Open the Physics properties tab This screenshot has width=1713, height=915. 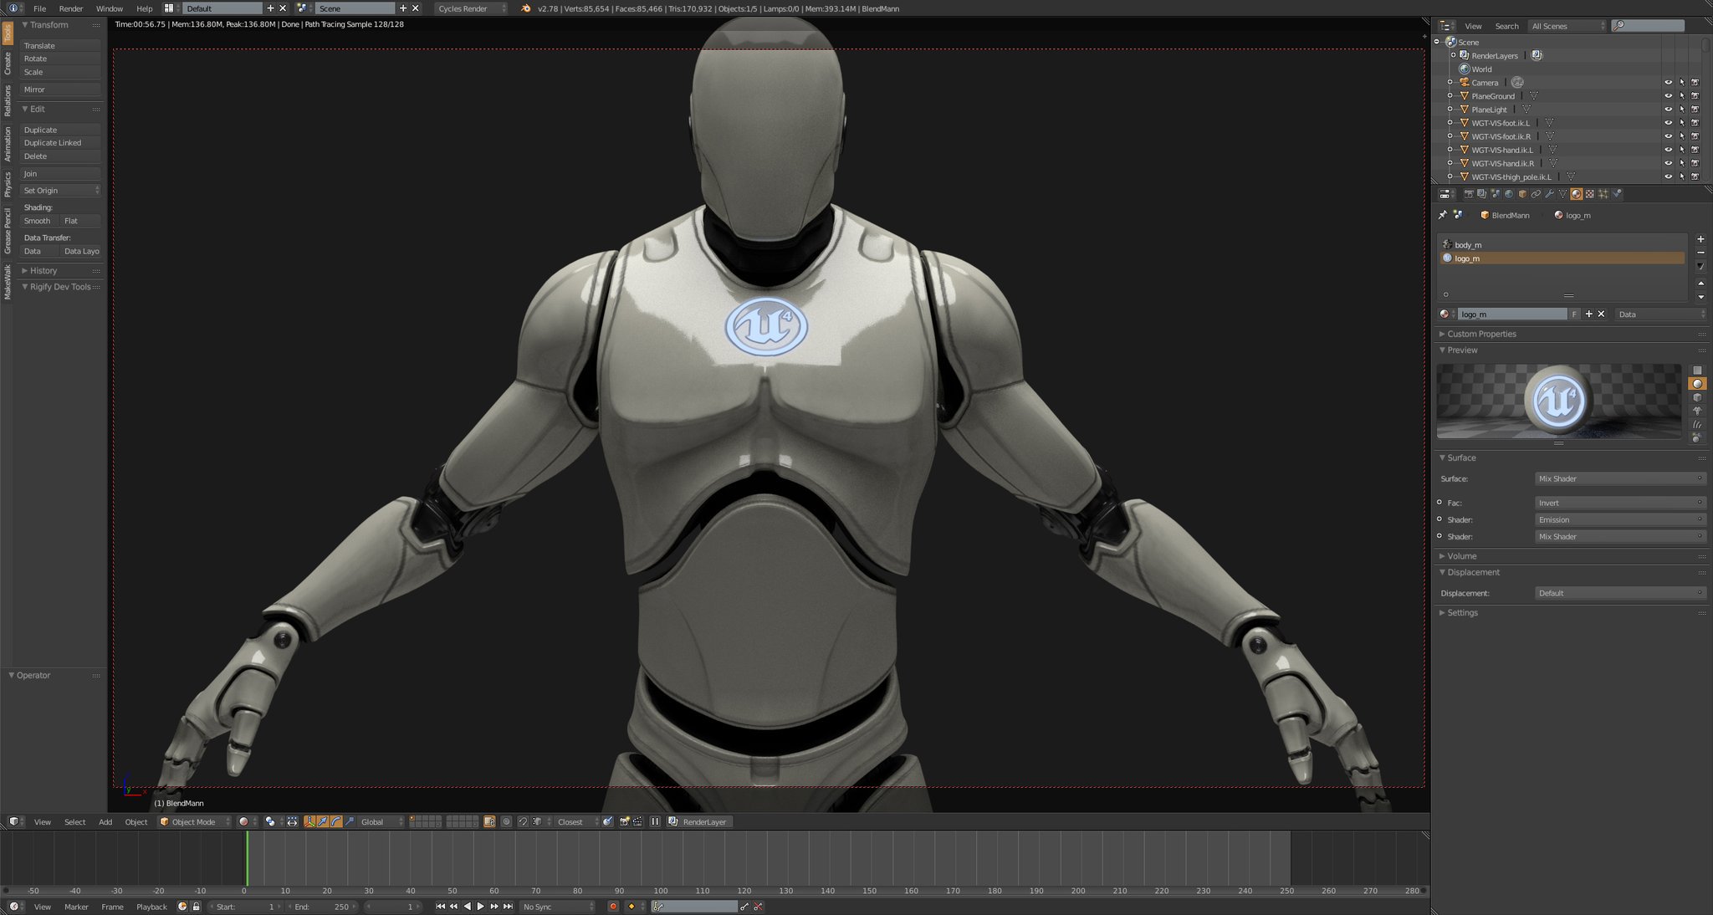[1617, 193]
